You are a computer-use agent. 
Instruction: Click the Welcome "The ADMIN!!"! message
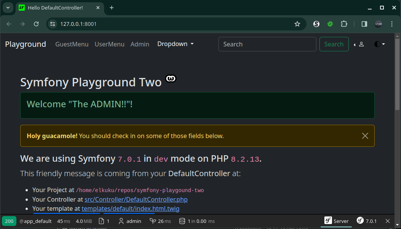80,104
